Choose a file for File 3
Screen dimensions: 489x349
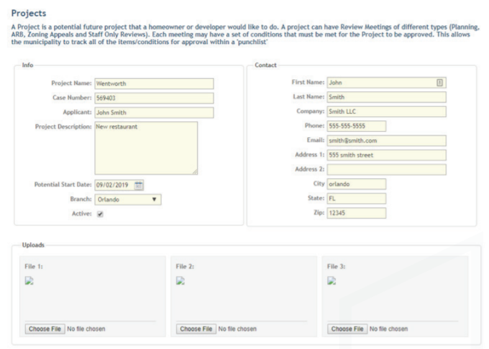pos(347,329)
